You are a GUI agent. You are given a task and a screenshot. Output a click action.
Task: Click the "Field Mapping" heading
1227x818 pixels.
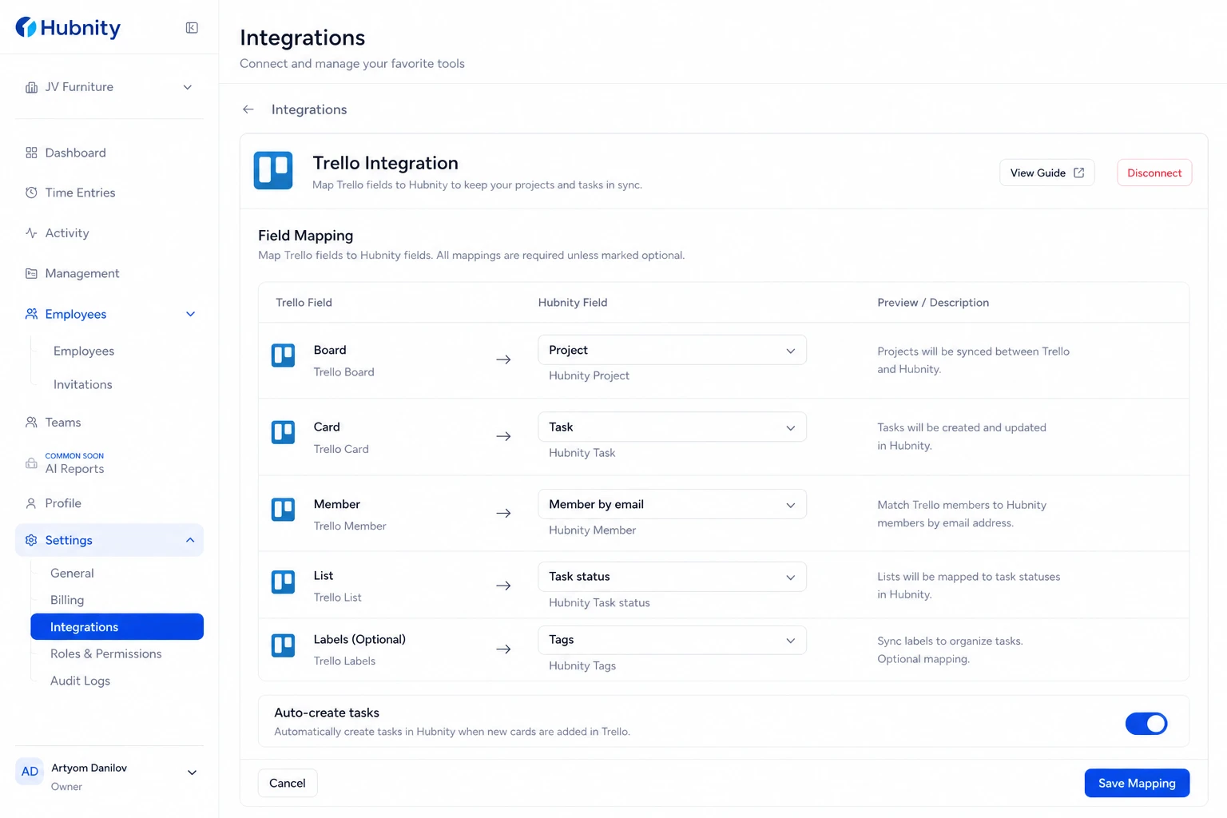(x=306, y=236)
